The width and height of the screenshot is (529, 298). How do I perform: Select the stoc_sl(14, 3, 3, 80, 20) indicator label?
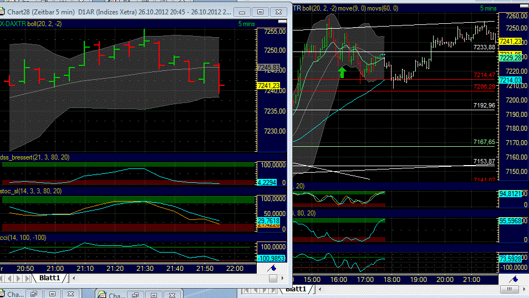click(30, 191)
